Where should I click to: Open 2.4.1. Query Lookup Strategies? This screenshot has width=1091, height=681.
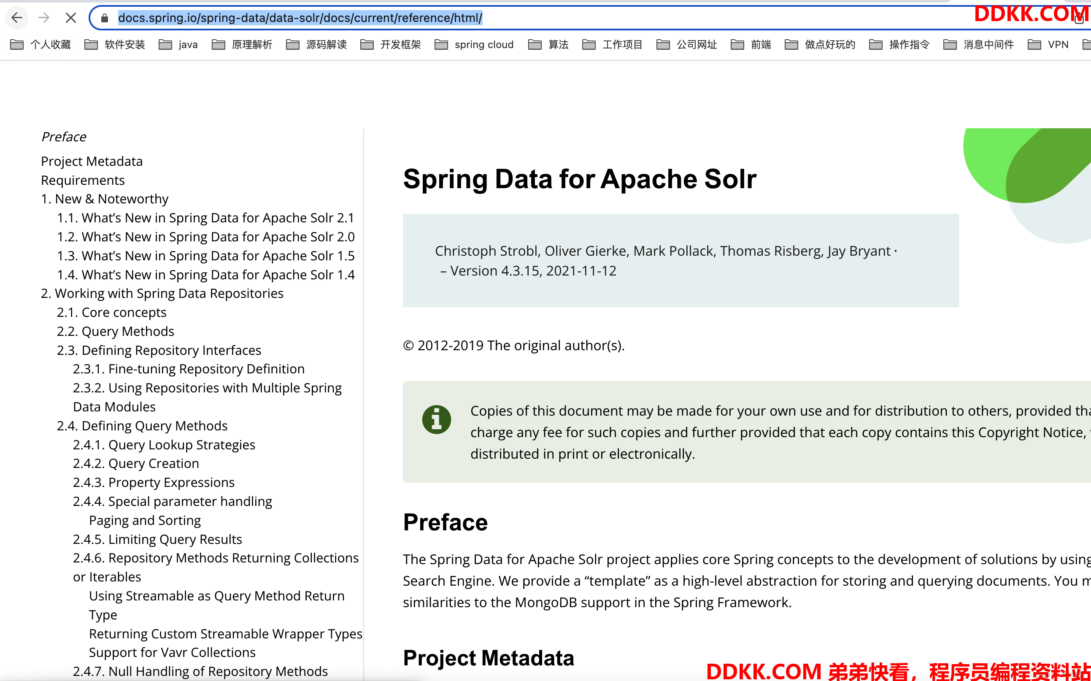(x=164, y=445)
